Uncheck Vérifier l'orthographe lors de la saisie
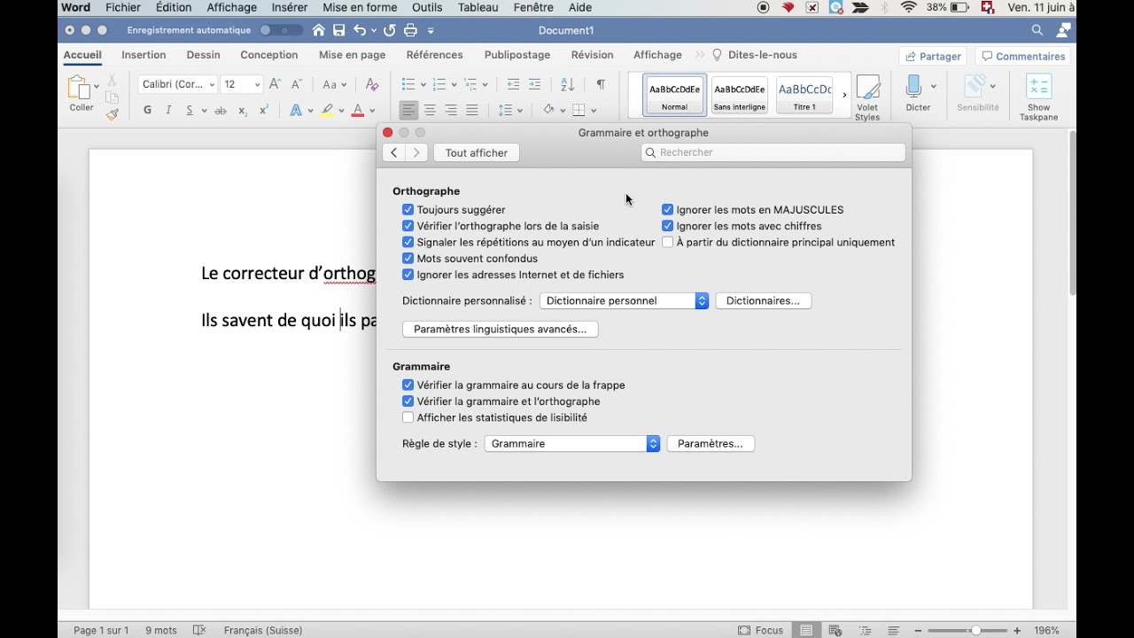The width and height of the screenshot is (1134, 638). click(x=408, y=226)
